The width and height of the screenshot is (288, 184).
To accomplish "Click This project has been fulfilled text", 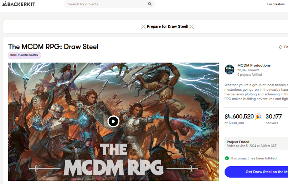I will [x=254, y=158].
